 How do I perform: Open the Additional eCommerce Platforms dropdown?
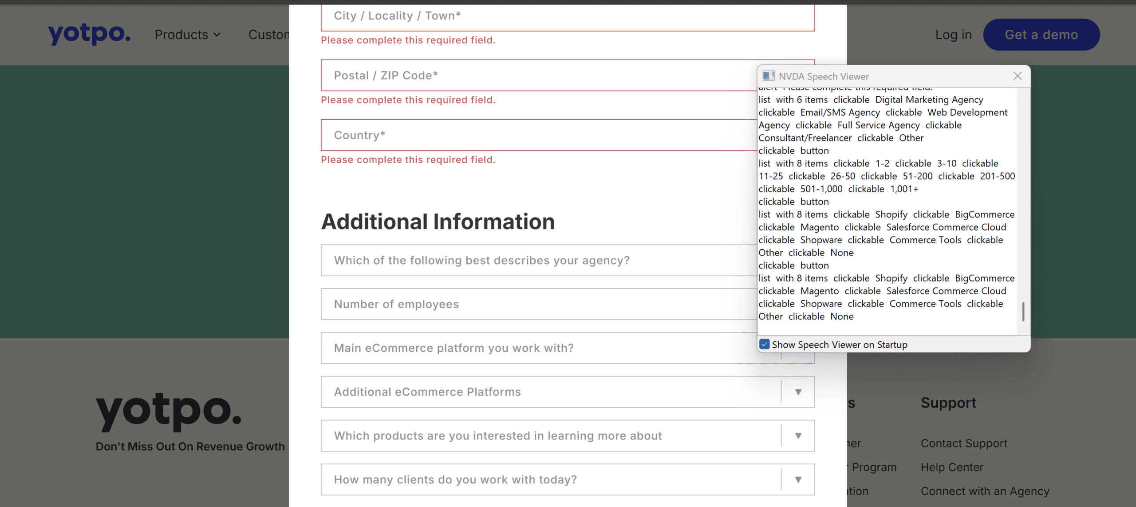point(798,392)
